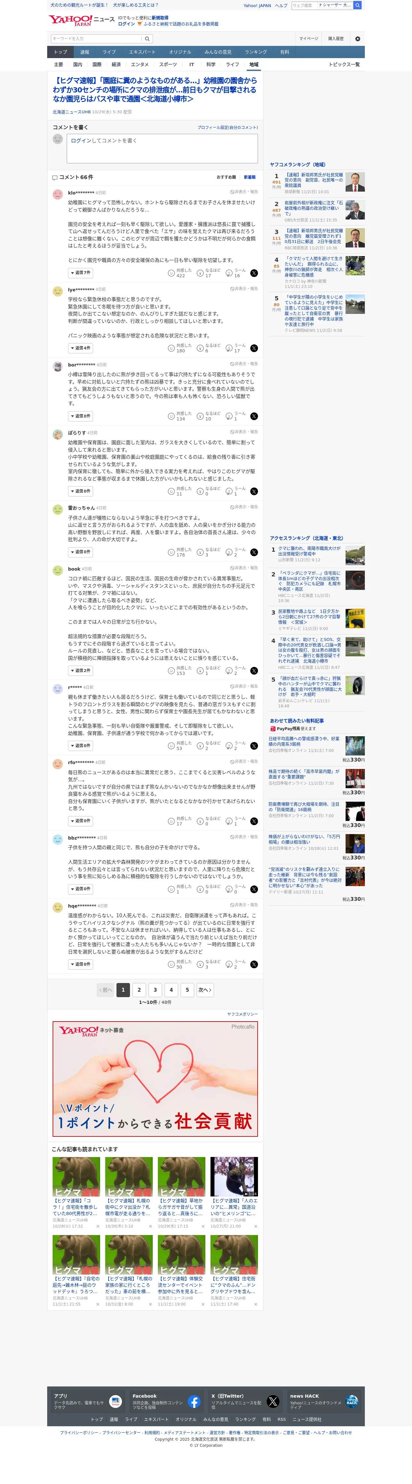Open the エキスパート navigation tab

click(142, 52)
